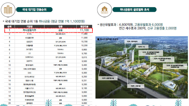Click the '9,800' salary value
Image resolution: width=189 pixels, height=106 pixels.
click(84, 50)
